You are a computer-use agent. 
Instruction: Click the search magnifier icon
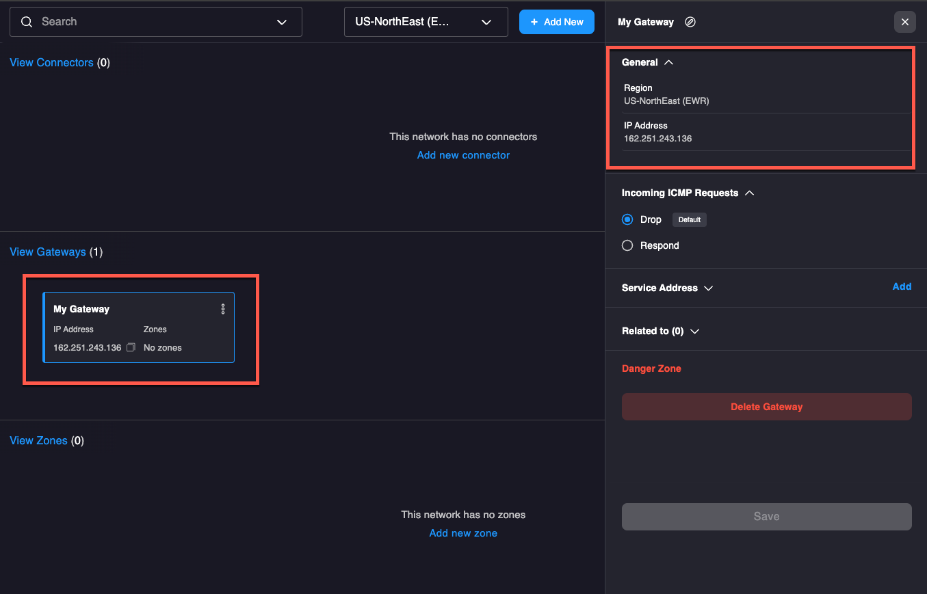pos(27,22)
